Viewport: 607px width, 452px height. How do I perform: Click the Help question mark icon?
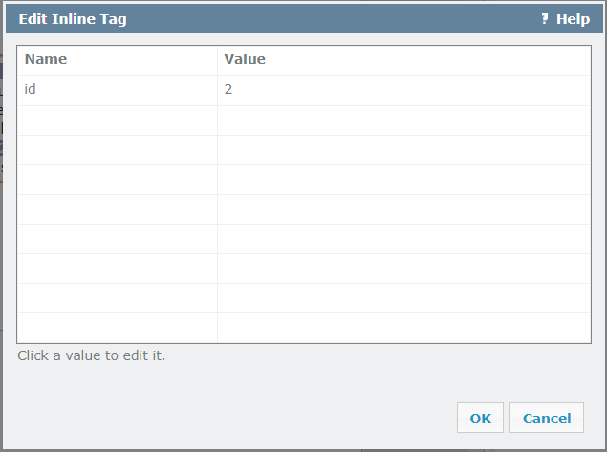coord(545,19)
